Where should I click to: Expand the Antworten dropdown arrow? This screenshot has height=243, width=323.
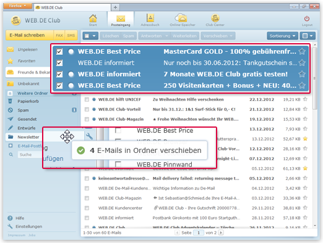pos(166,36)
